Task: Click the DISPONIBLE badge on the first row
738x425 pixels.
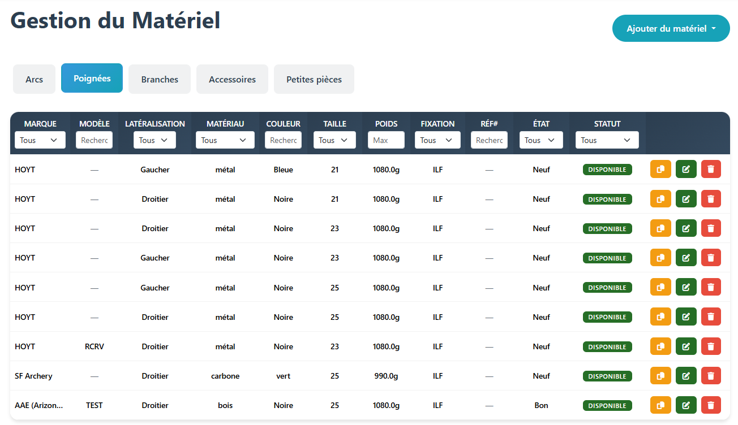Action: pos(607,169)
